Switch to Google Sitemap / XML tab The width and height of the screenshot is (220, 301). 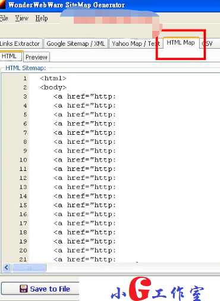click(76, 43)
